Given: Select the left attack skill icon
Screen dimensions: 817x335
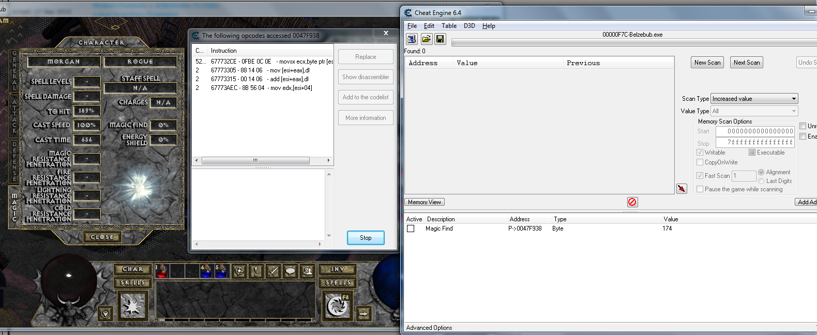Looking at the screenshot, I should pos(133,306).
